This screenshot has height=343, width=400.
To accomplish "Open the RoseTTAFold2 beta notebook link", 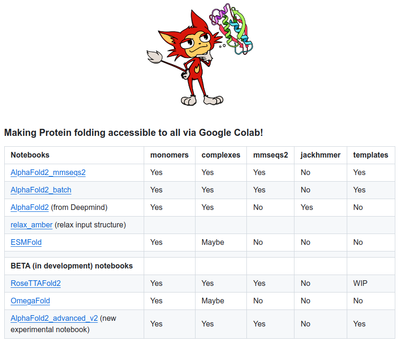I will point(36,284).
